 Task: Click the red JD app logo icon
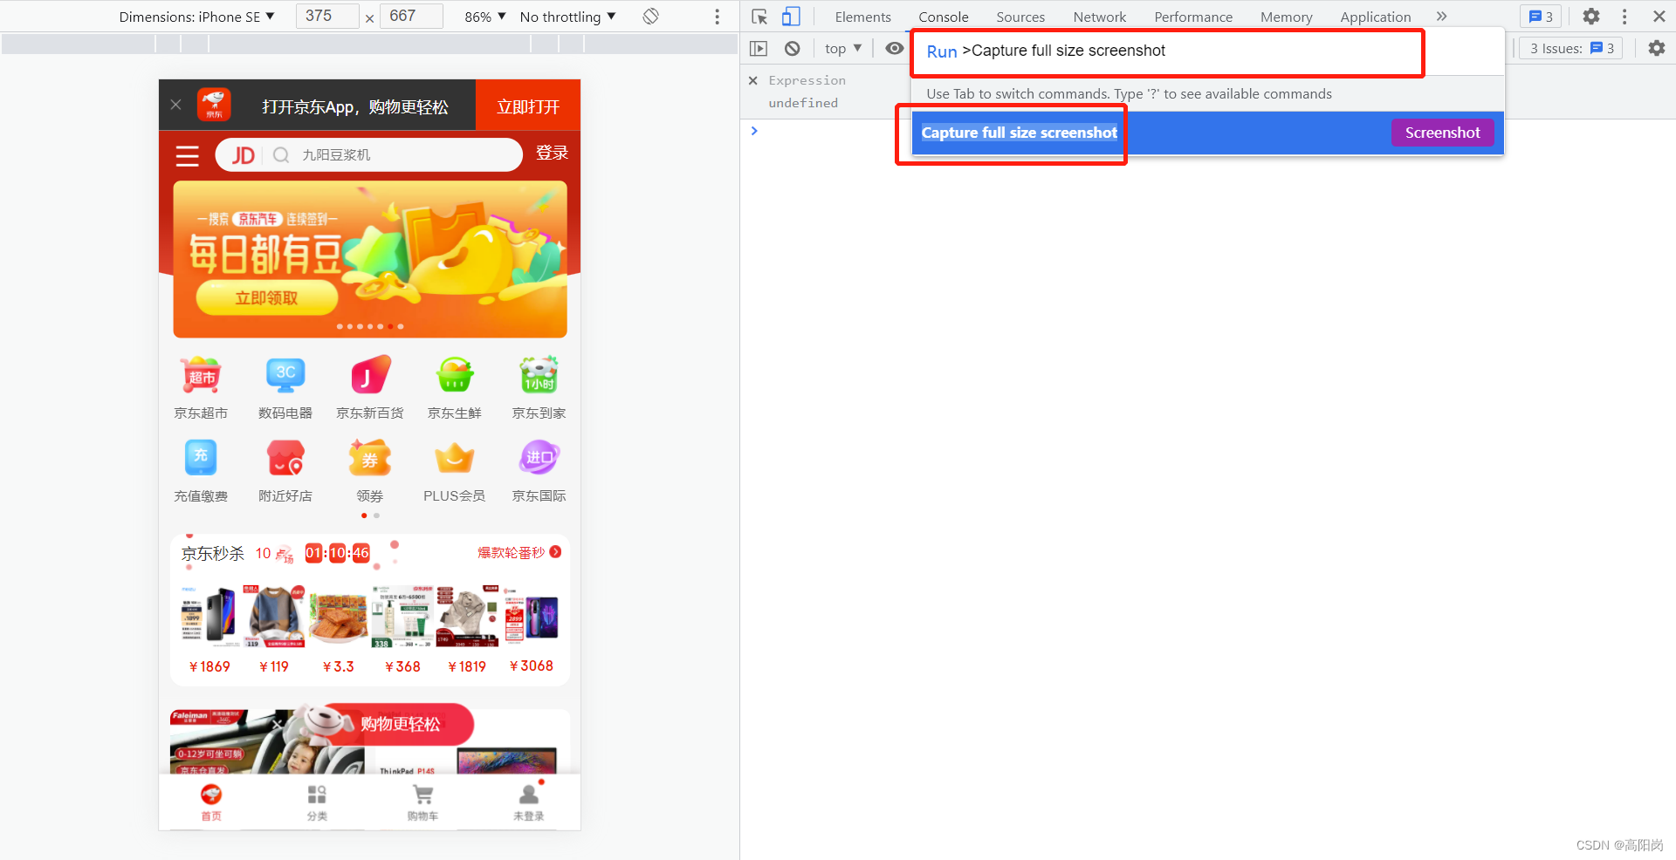coord(214,105)
